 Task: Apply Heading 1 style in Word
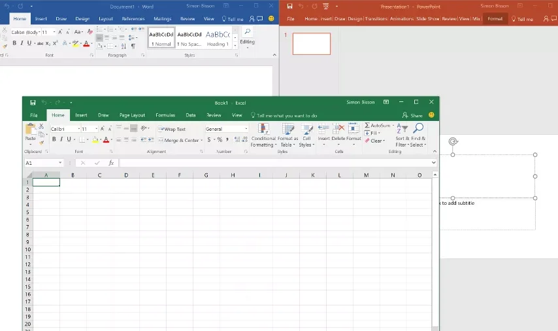tap(218, 38)
